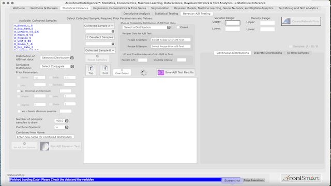Open the Select a Distribution dropdown

point(146,27)
